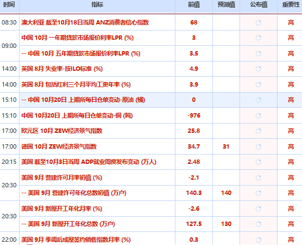Click the 09:00 time cell

click(x=9, y=46)
